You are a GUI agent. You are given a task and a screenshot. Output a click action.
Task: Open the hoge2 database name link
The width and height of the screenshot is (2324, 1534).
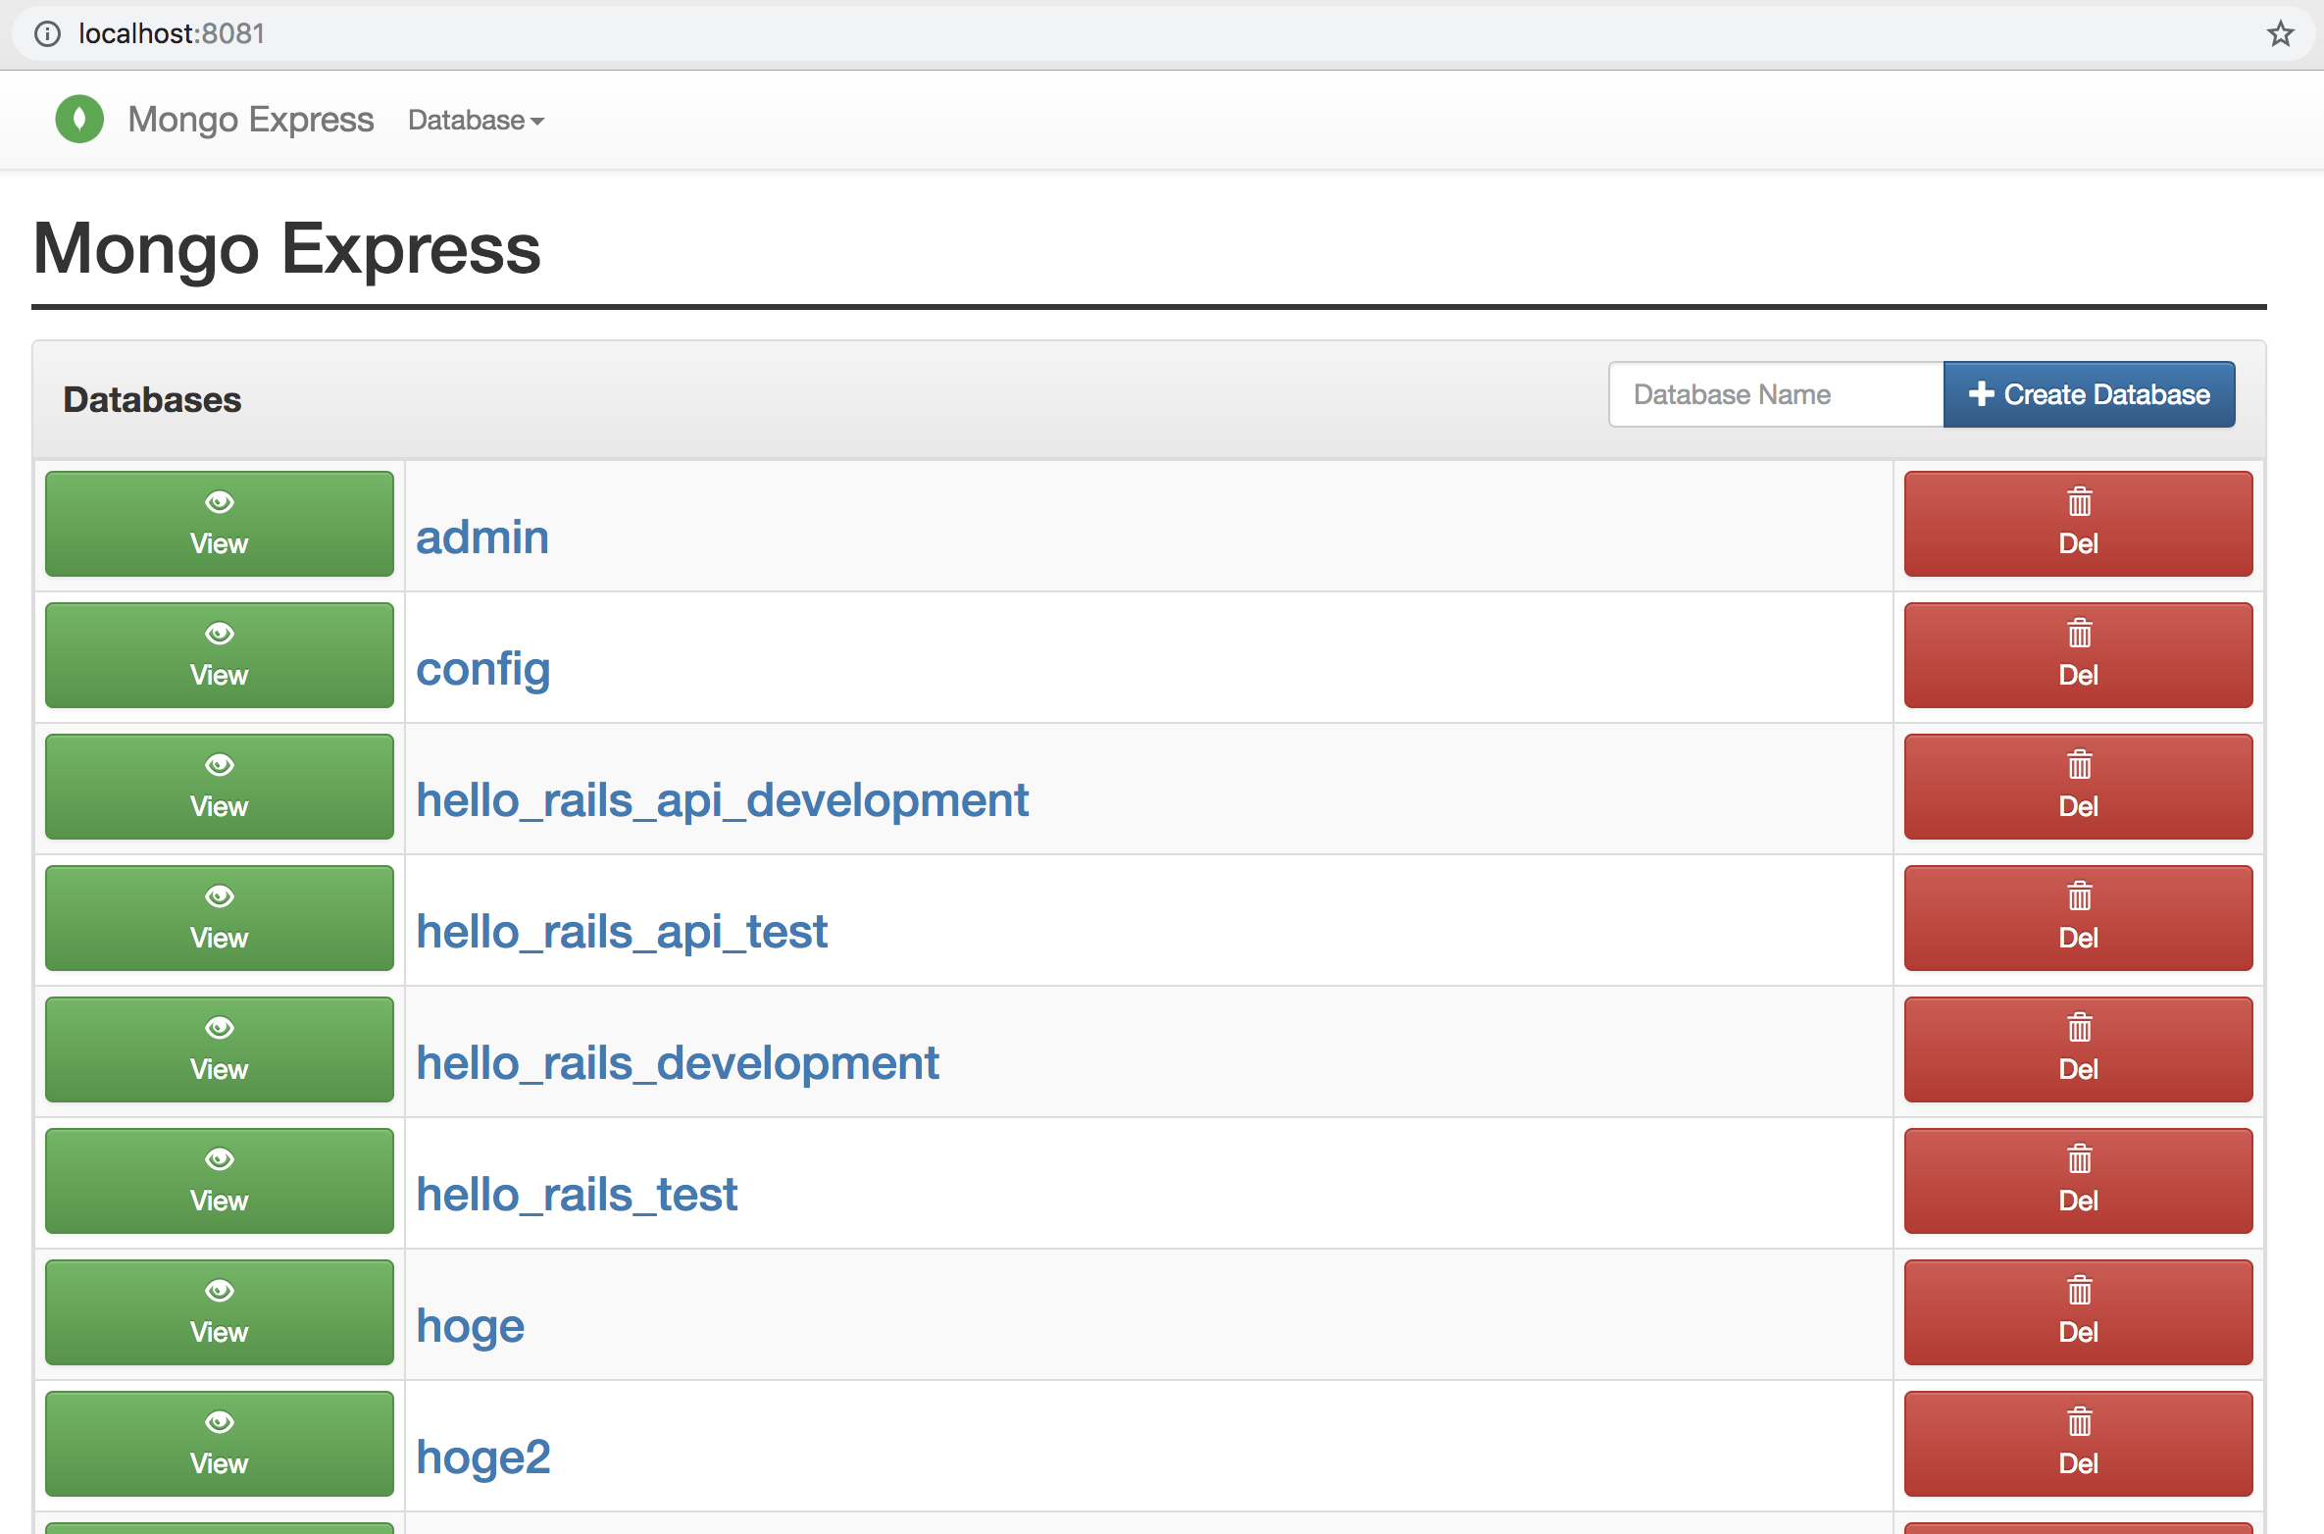point(483,1458)
